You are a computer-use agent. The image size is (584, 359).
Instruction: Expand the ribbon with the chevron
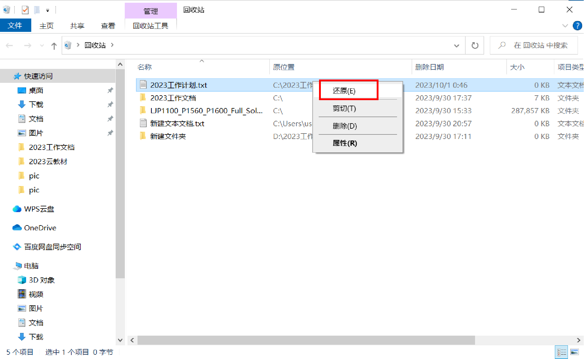pos(565,25)
